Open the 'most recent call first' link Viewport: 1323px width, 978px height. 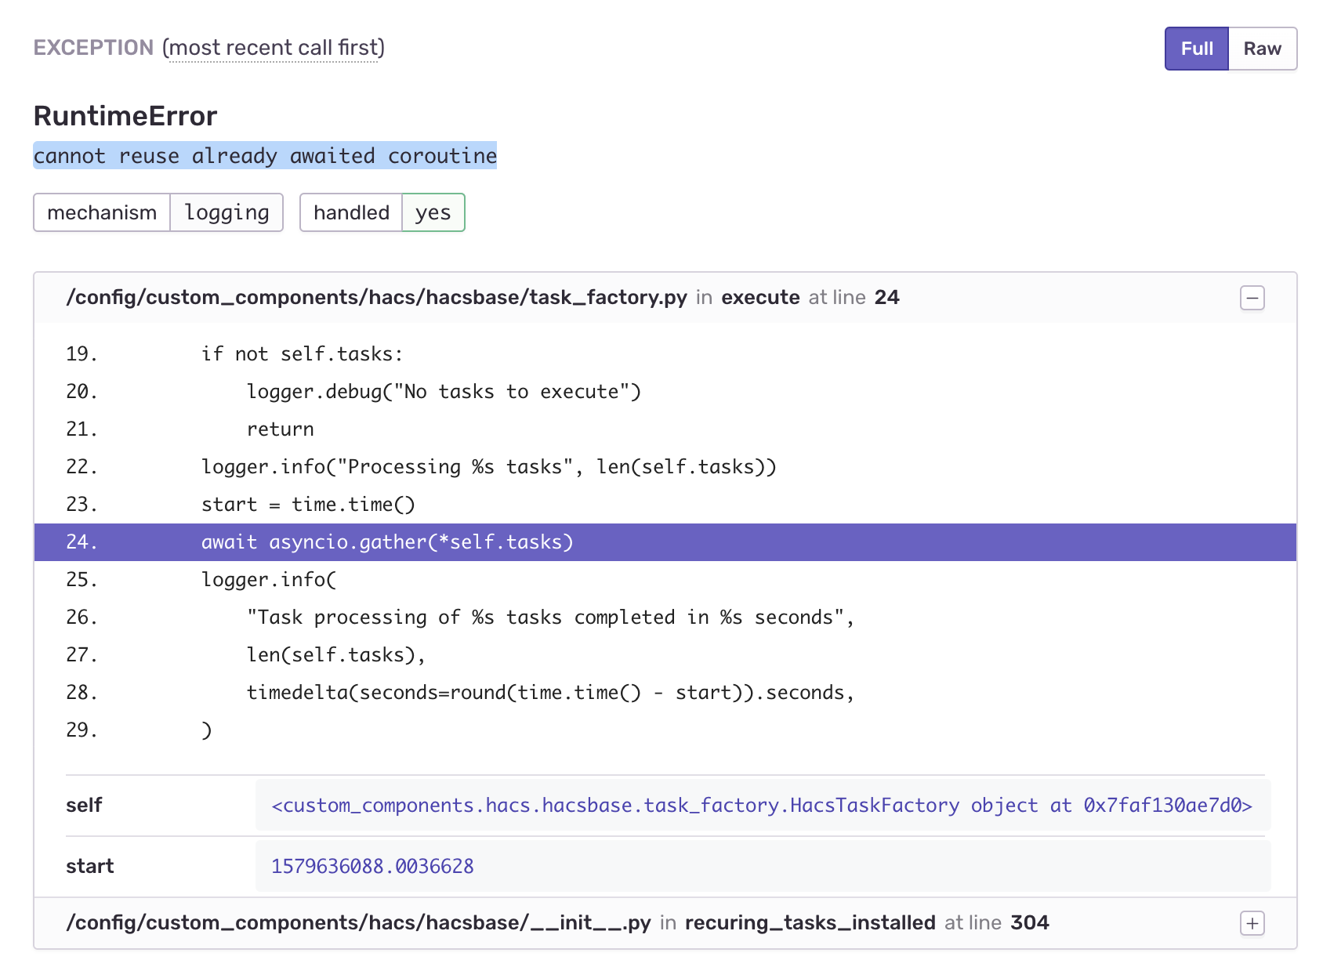pos(274,48)
